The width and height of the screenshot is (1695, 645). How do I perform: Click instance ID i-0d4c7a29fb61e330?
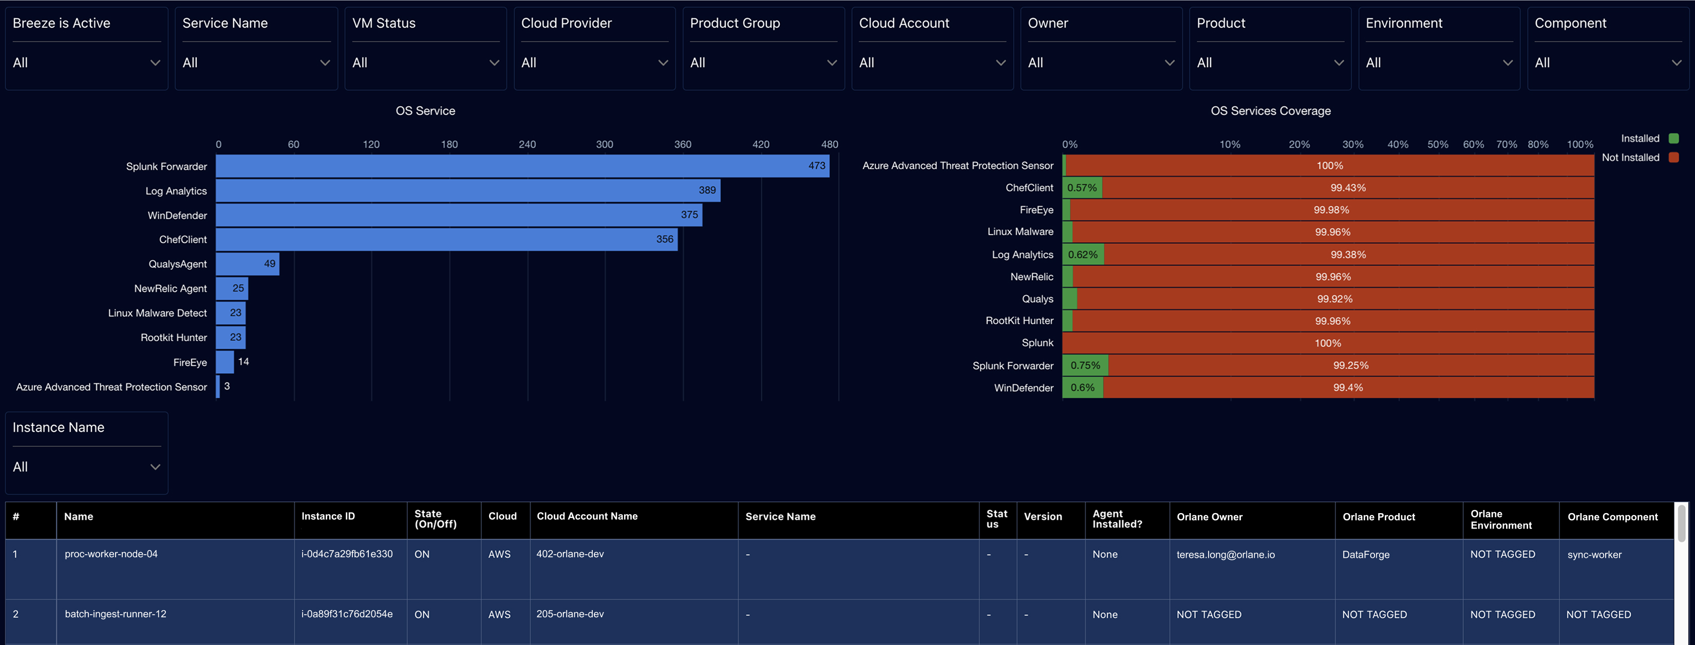pyautogui.click(x=347, y=554)
